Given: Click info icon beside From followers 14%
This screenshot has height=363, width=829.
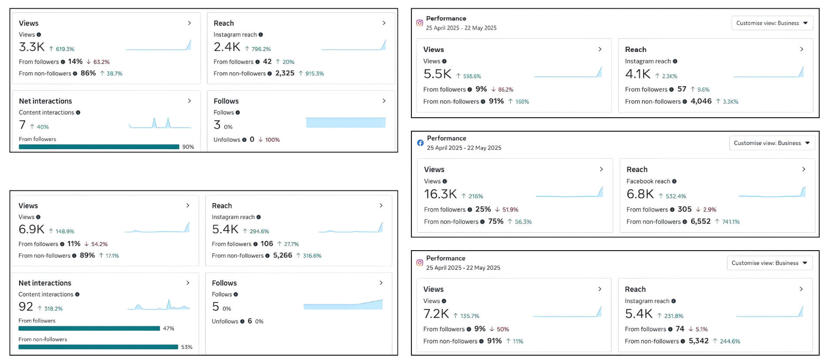Looking at the screenshot, I should [x=63, y=62].
